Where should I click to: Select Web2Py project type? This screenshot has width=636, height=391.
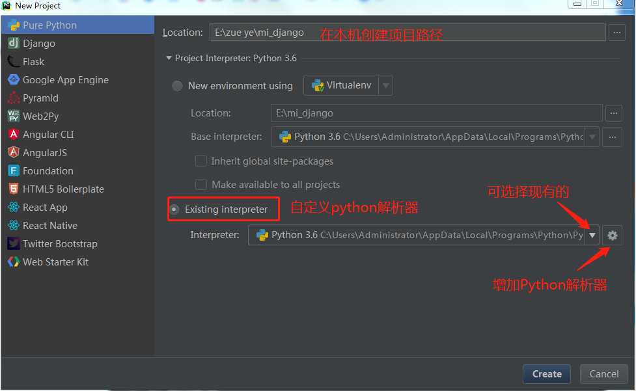77,116
